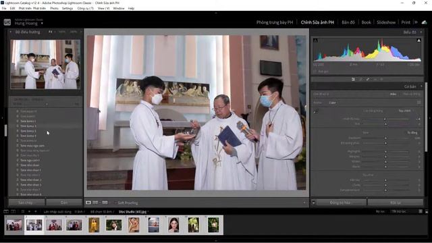Set navigator zoom to 100%
The image size is (432, 243).
61,32
